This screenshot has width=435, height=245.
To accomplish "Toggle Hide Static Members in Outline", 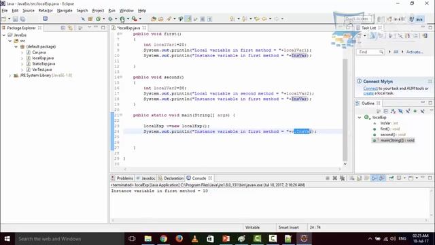I will click(408, 111).
